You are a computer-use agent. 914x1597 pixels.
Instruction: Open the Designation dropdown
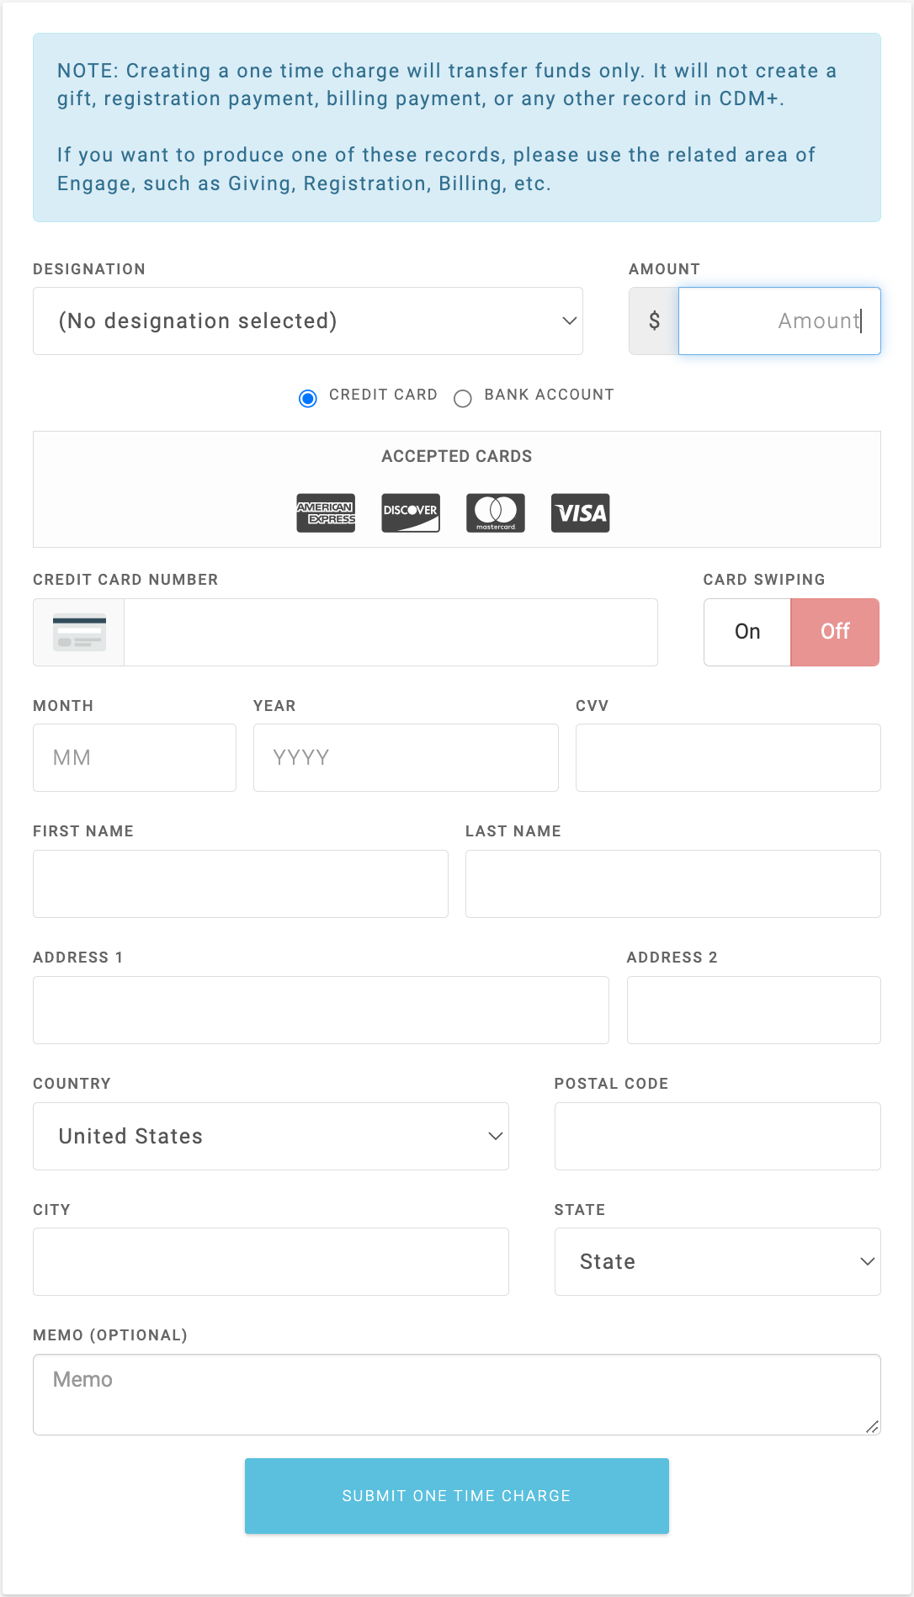click(308, 321)
